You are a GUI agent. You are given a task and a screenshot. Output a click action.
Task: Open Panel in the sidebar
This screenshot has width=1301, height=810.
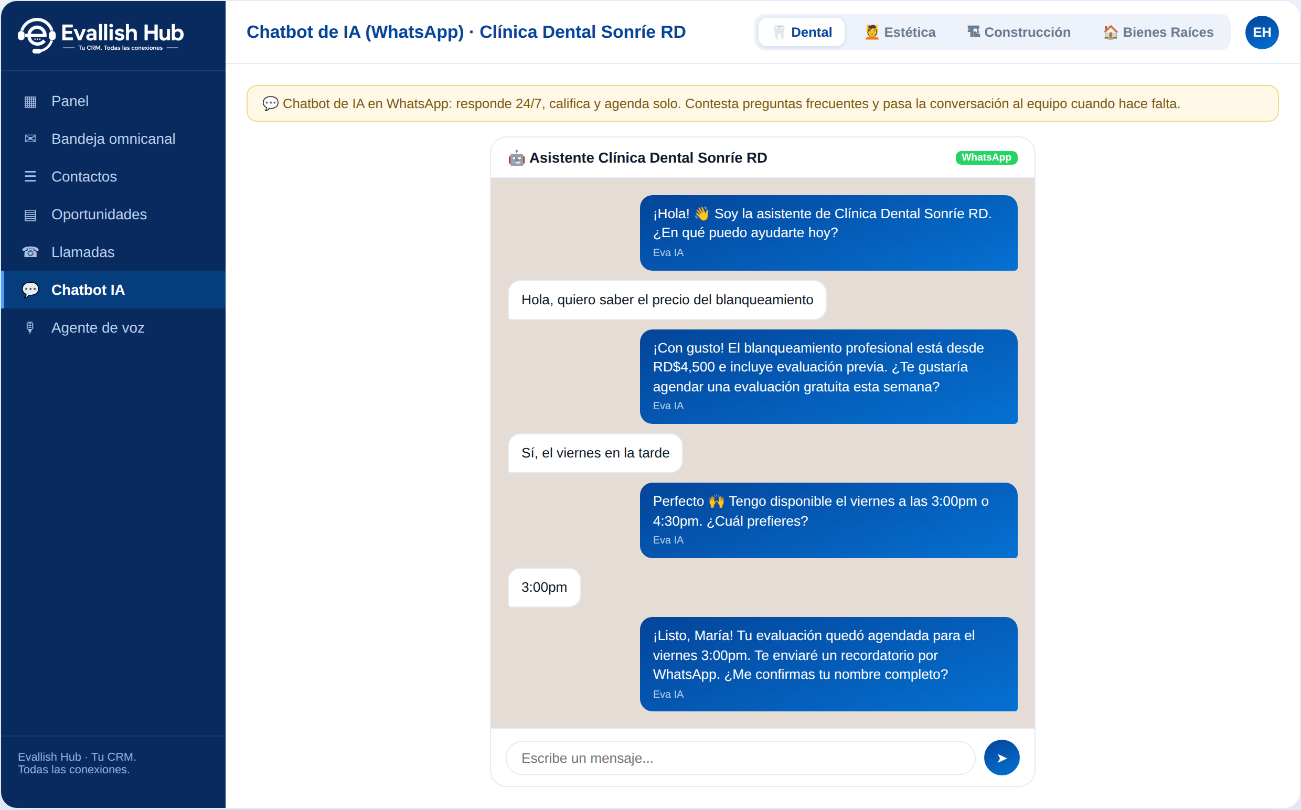coord(113,101)
